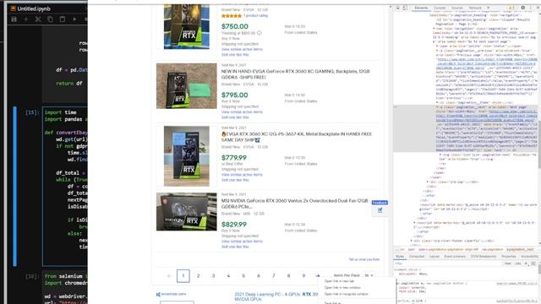Switch to the DevTools Network tab
Image resolution: width=541 pixels, height=304 pixels.
click(475, 8)
